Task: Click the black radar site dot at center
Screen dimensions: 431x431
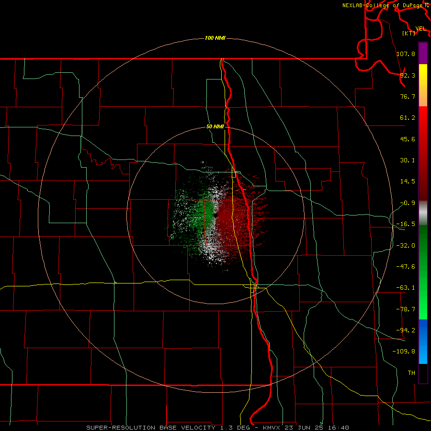Action: pos(215,215)
